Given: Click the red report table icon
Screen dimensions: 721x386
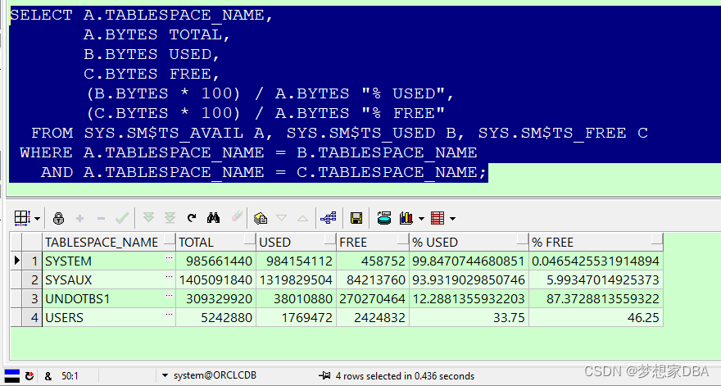Looking at the screenshot, I should pos(438,218).
